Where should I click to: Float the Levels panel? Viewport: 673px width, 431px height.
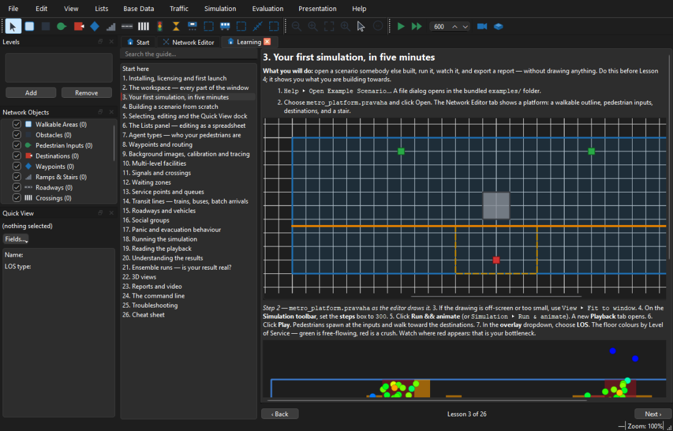tap(100, 42)
